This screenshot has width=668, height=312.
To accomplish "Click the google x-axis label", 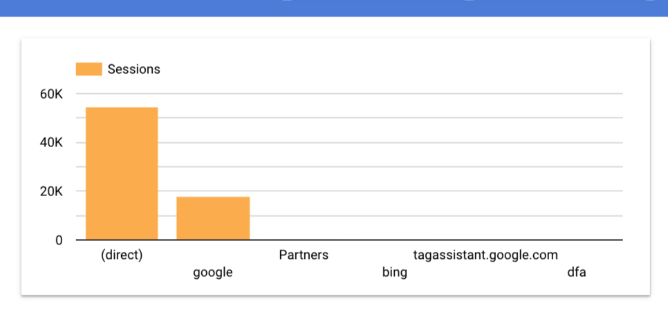I will coord(213,272).
